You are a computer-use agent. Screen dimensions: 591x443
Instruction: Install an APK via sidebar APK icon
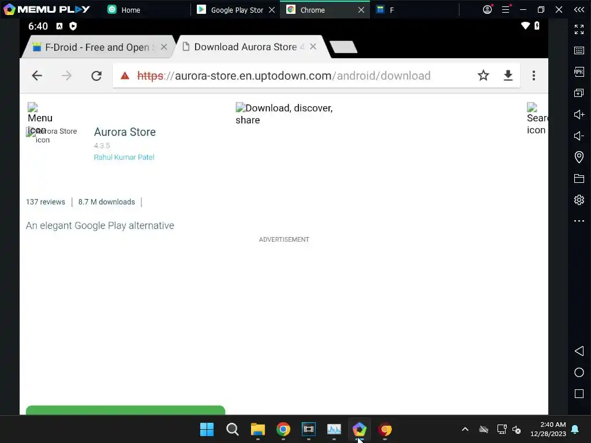[x=579, y=72]
